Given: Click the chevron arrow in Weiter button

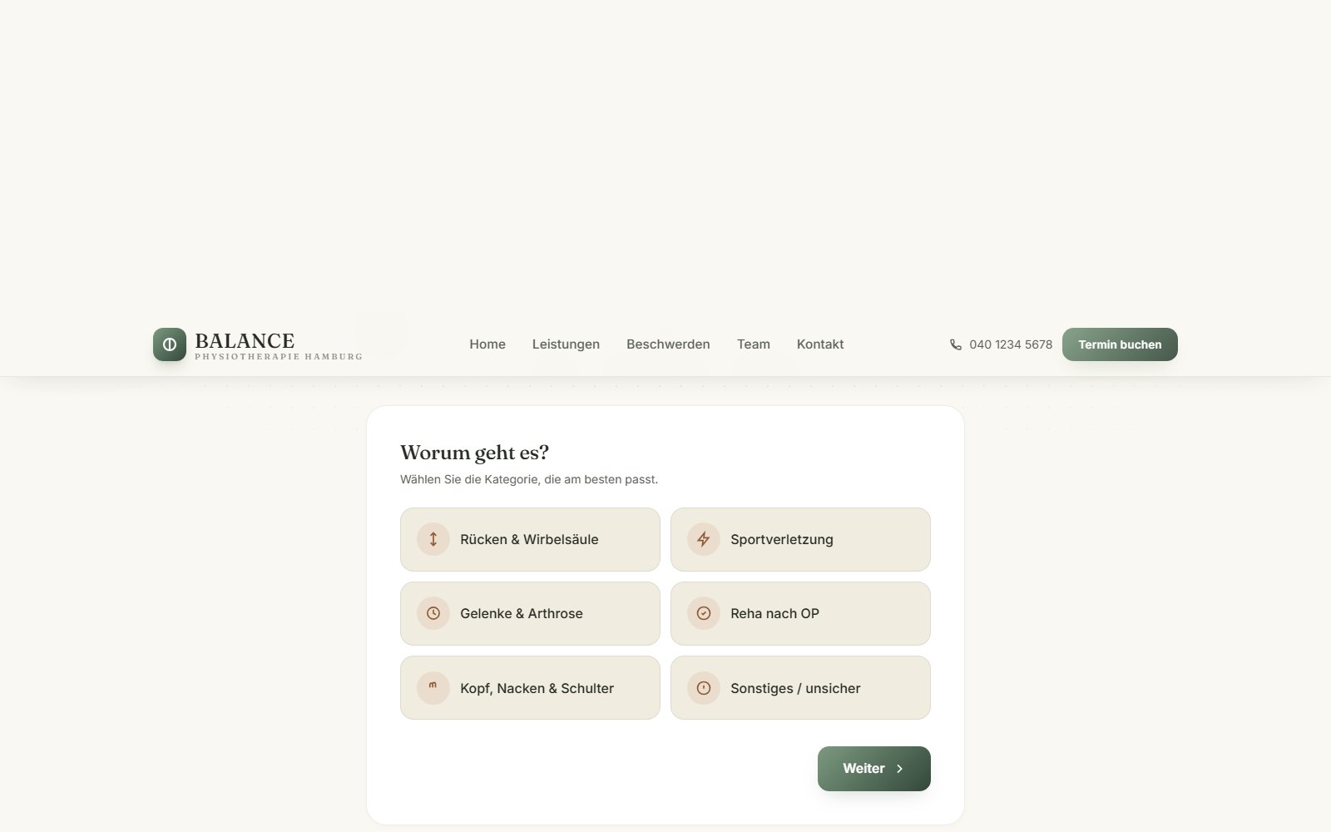Looking at the screenshot, I should (x=899, y=769).
